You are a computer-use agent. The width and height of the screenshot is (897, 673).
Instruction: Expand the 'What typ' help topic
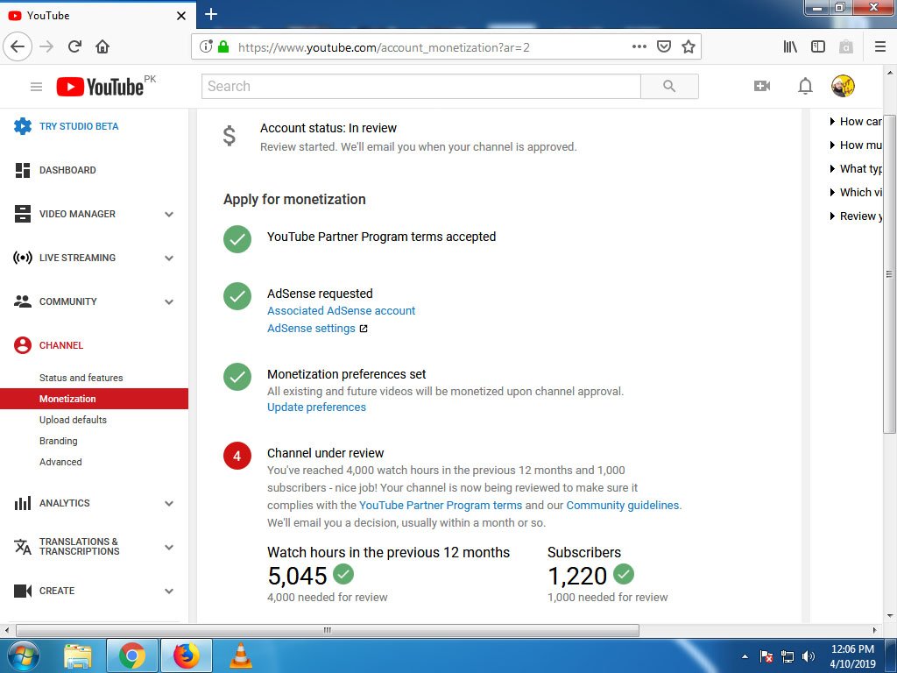tap(856, 169)
